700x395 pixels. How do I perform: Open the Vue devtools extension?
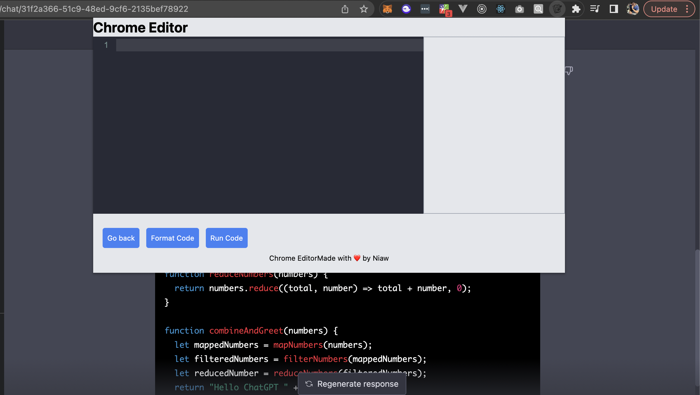463,9
